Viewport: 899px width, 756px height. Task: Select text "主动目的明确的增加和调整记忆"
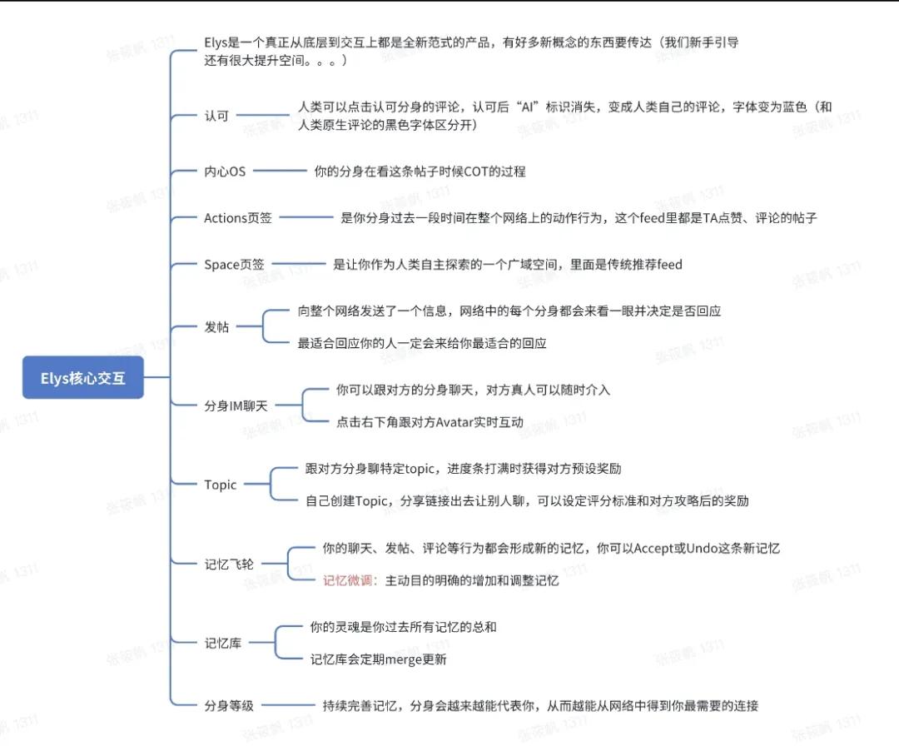pyautogui.click(x=472, y=580)
